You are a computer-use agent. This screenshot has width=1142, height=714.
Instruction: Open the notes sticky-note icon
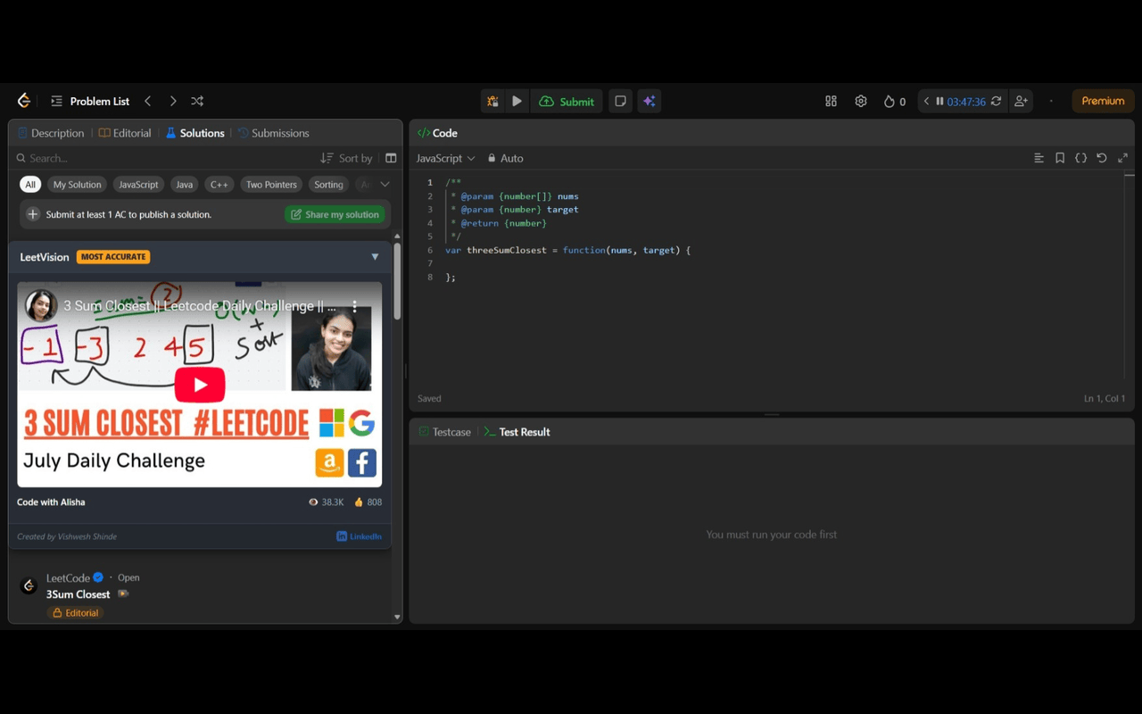(620, 101)
